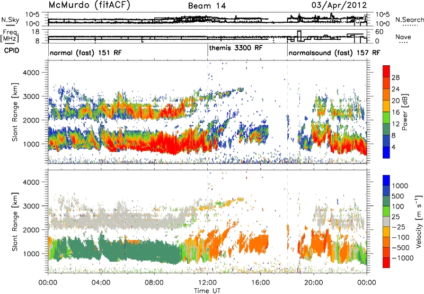This screenshot has height=294, width=424.
Task: Click the "04:00" time tick label
Action: pos(101,283)
